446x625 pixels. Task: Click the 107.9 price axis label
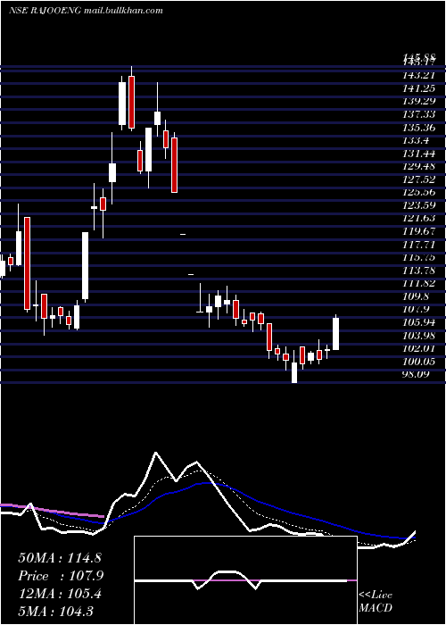point(417,309)
